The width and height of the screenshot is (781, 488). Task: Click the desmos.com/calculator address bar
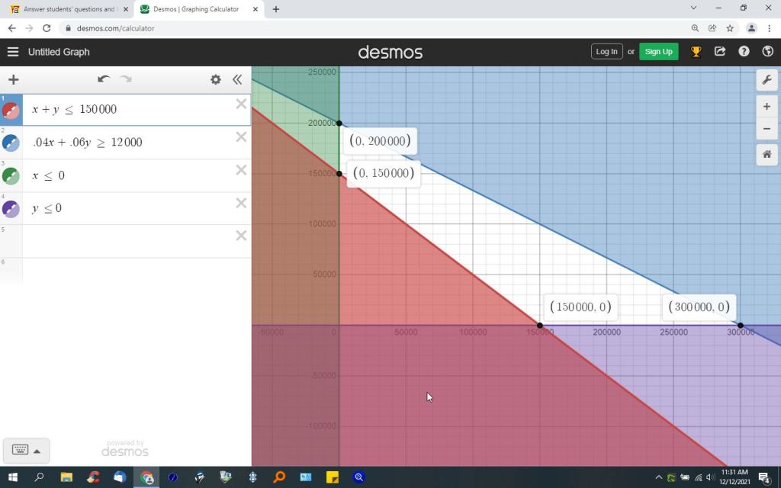pyautogui.click(x=116, y=28)
